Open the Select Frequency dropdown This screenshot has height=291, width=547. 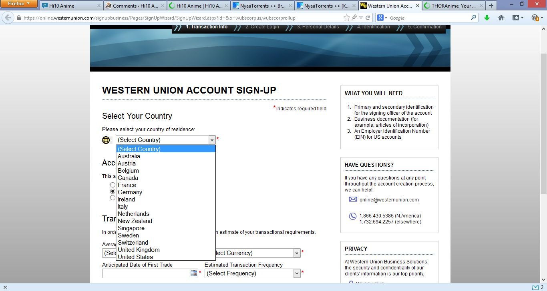(x=252, y=273)
